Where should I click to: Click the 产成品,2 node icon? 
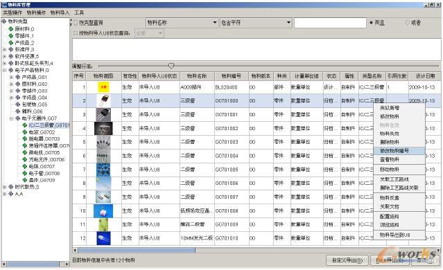(10, 43)
